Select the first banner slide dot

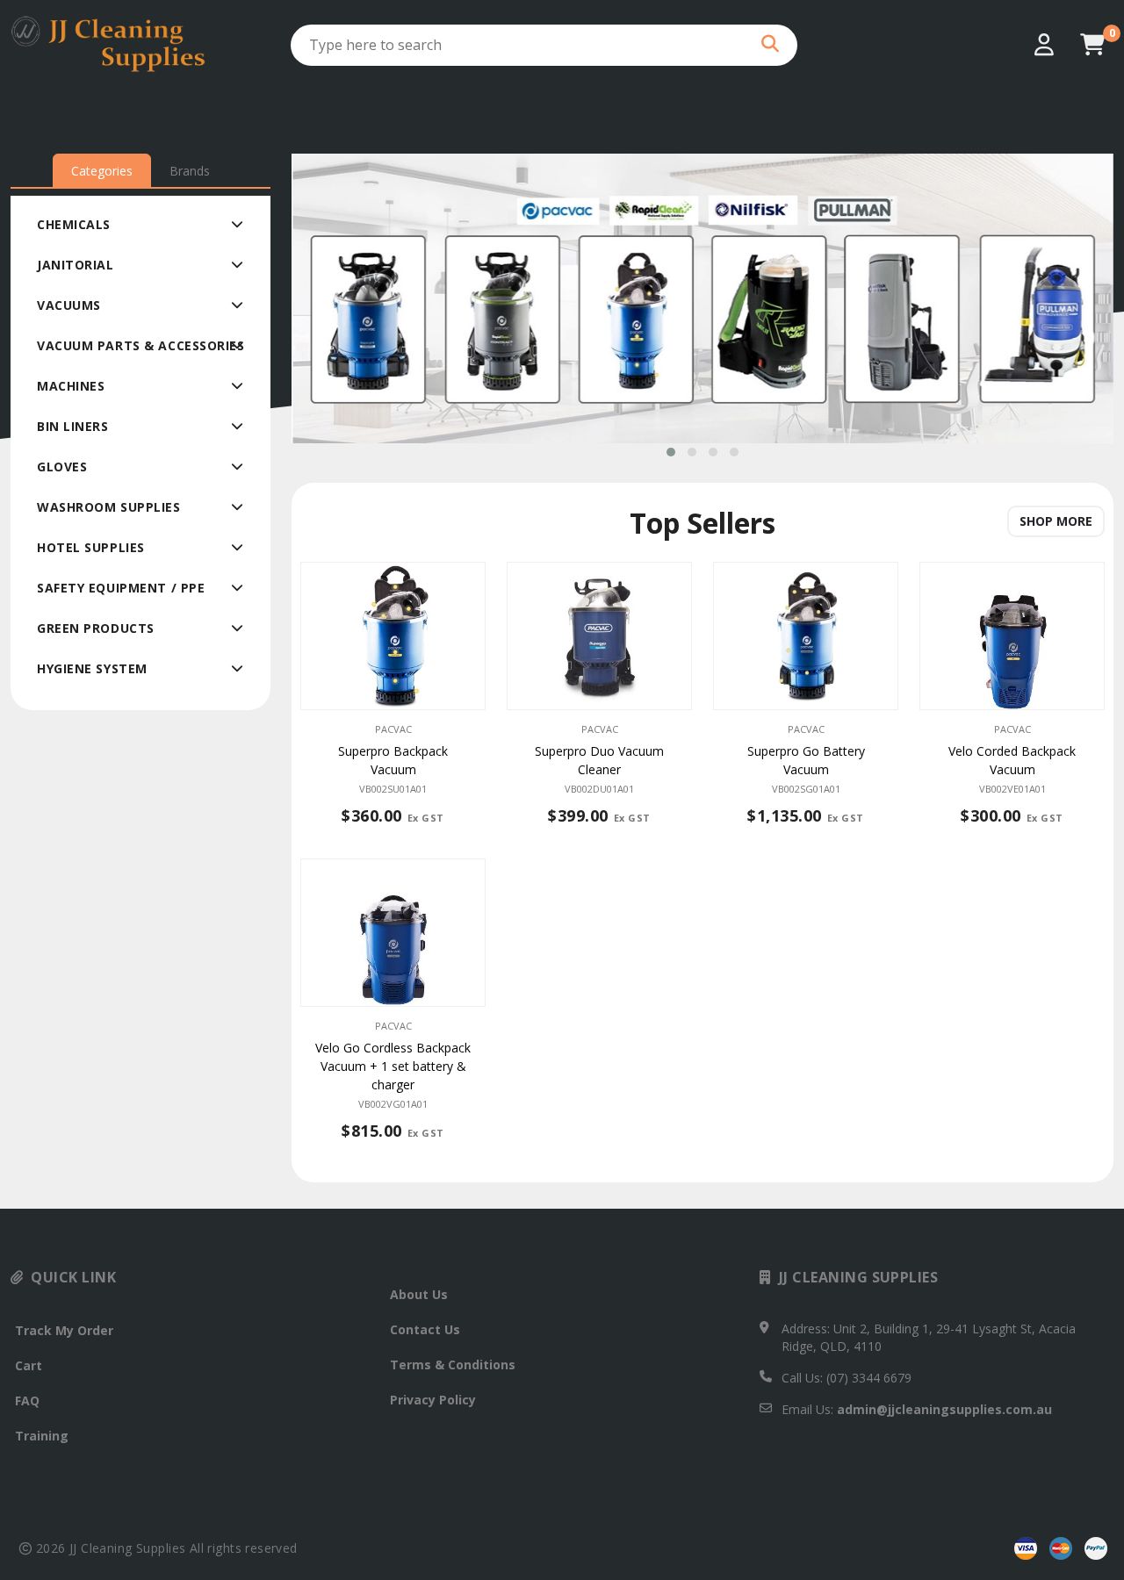point(671,452)
